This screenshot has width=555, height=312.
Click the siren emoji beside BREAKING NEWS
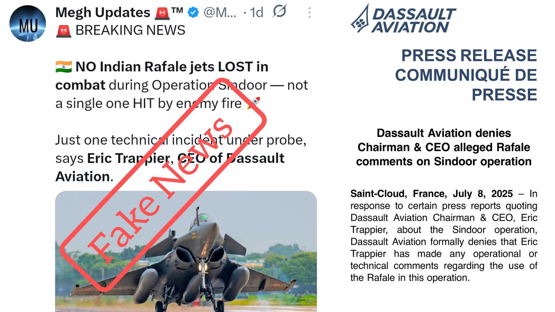63,31
